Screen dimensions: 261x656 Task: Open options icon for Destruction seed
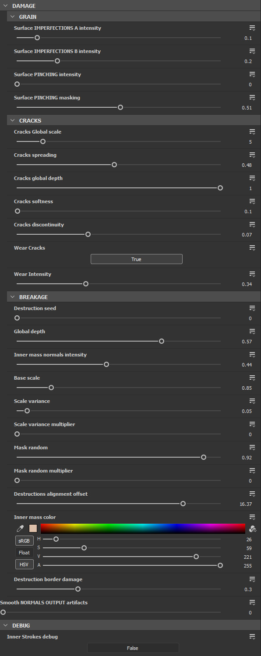(x=252, y=308)
